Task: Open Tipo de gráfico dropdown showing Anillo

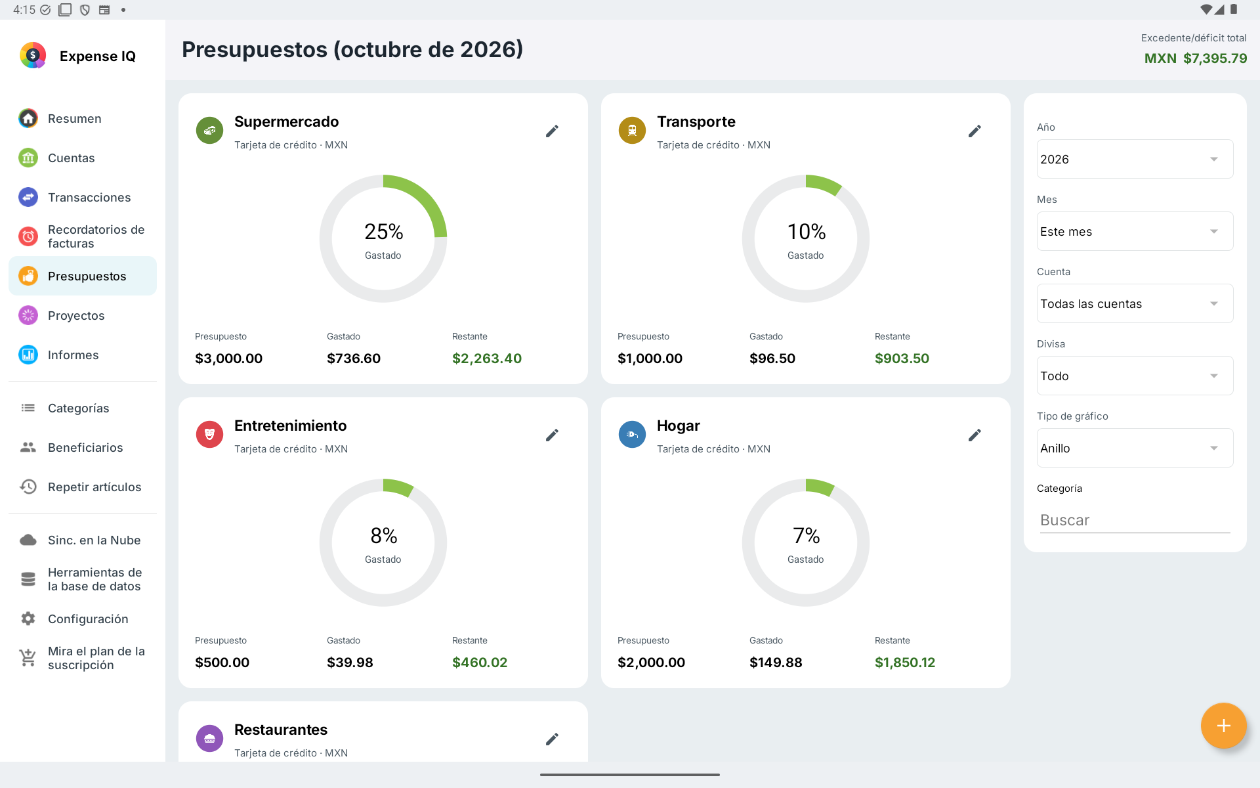Action: click(x=1135, y=448)
